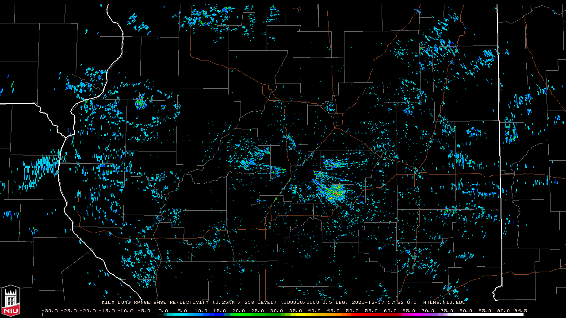This screenshot has height=318, width=566.
Task: Click the 0.5 DEG elevation angle text
Action: (x=336, y=303)
